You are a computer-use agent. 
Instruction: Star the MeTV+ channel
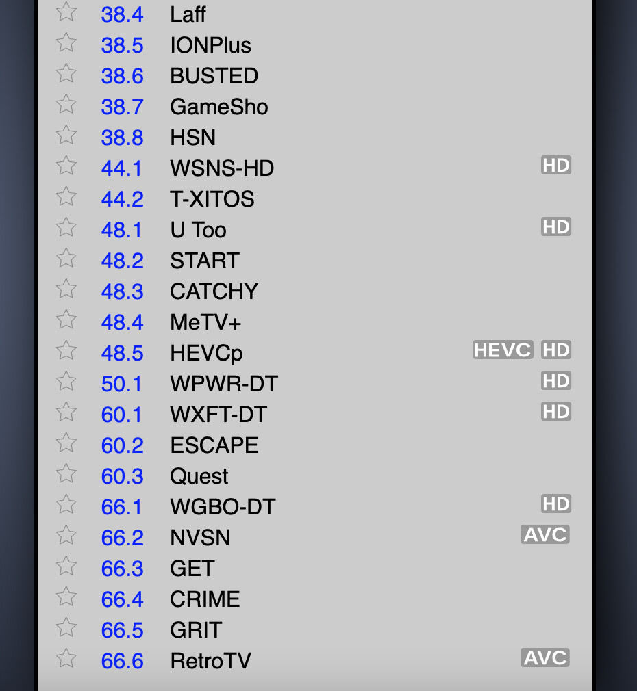coord(66,320)
